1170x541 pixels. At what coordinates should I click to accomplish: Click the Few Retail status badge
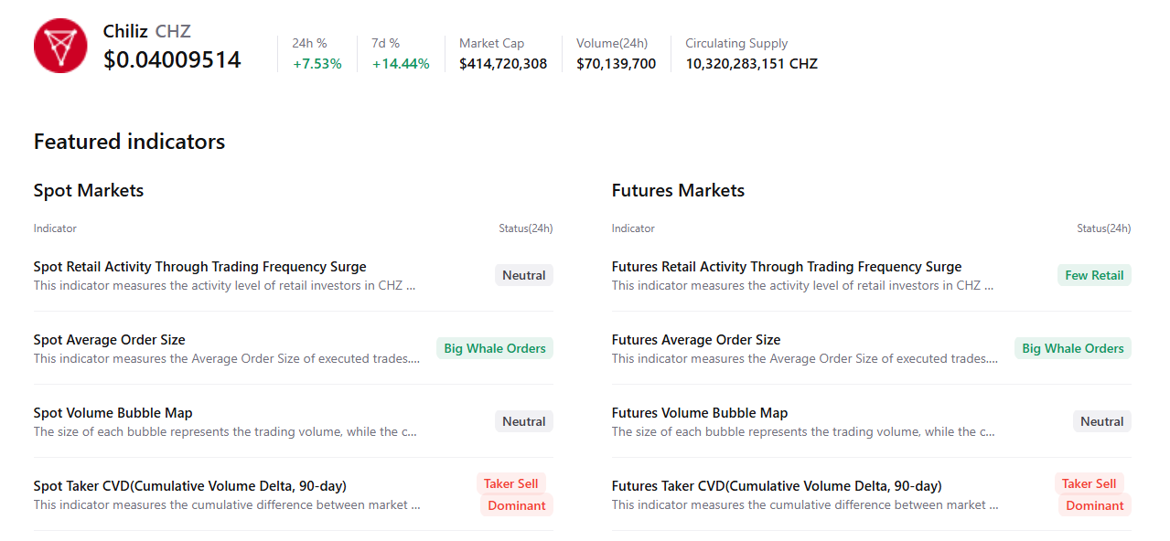[1094, 275]
